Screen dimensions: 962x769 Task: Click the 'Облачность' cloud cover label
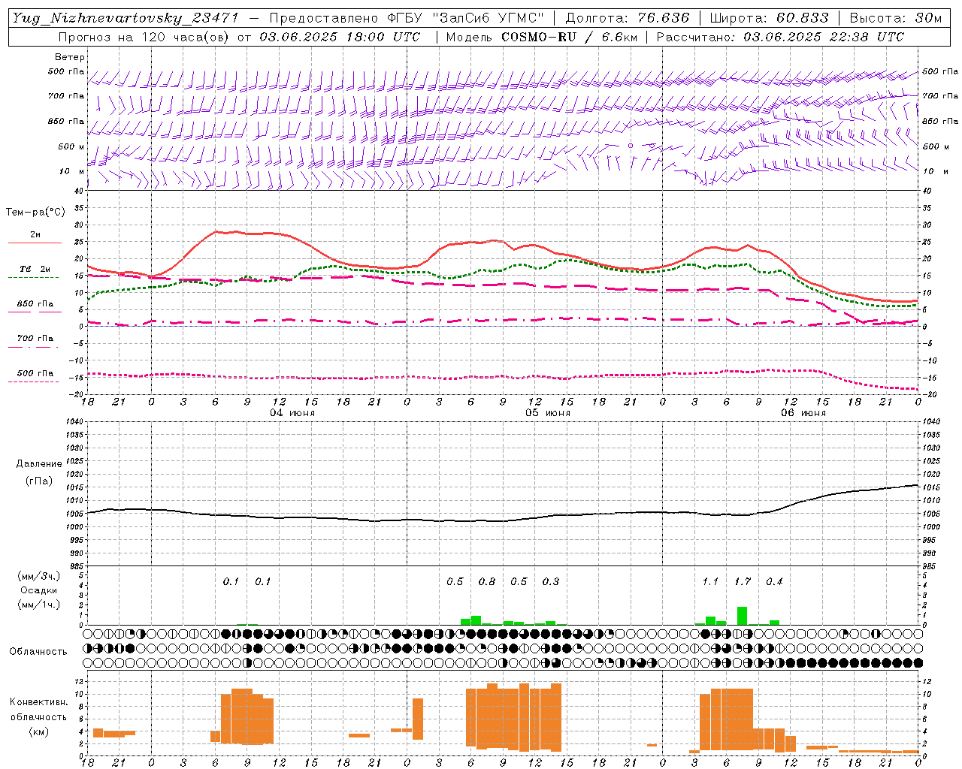(38, 652)
